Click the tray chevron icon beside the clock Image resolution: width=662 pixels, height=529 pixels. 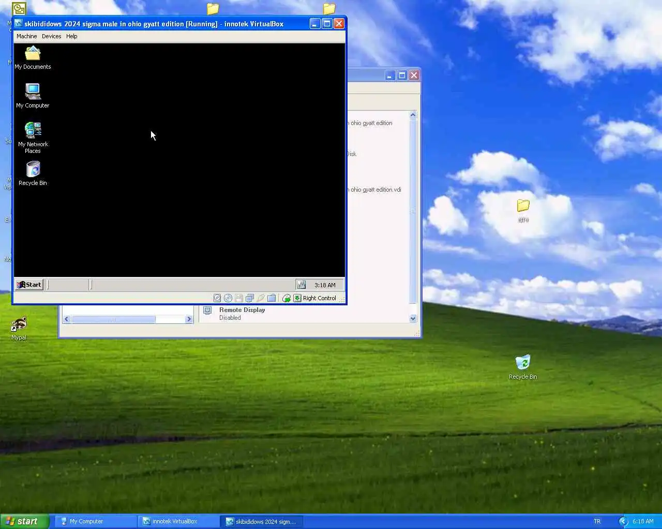pyautogui.click(x=624, y=521)
